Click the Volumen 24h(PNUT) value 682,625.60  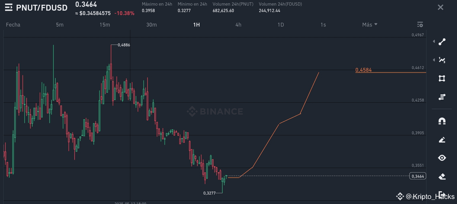(x=223, y=11)
